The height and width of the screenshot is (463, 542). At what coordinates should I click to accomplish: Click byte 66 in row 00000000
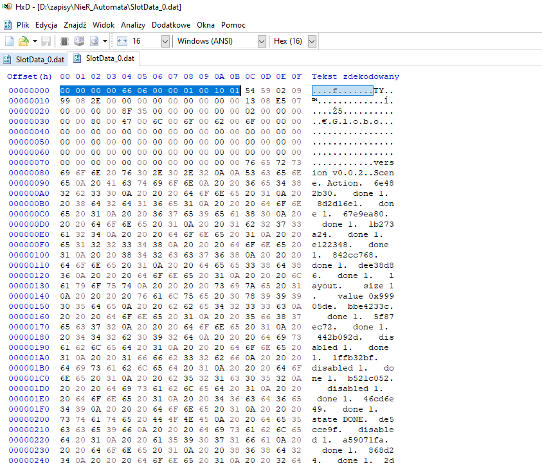click(127, 91)
